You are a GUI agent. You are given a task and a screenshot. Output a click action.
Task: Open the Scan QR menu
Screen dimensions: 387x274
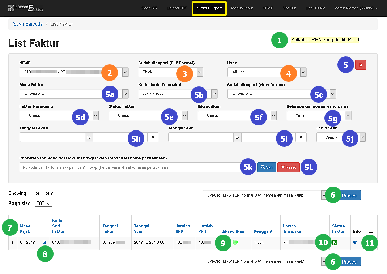pyautogui.click(x=149, y=8)
